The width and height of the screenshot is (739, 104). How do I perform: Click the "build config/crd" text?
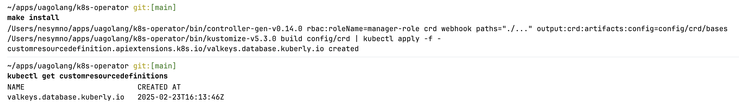315,39
